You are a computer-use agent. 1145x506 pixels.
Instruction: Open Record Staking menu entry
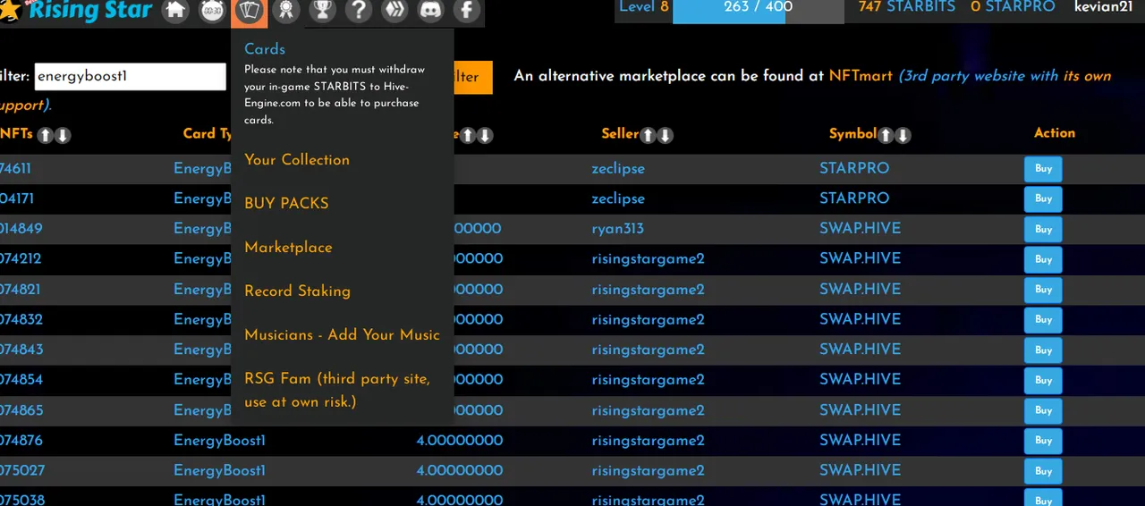coord(297,291)
